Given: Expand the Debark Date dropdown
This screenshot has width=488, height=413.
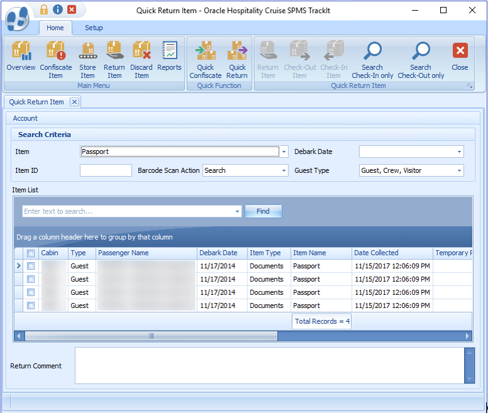Looking at the screenshot, I should tap(460, 152).
